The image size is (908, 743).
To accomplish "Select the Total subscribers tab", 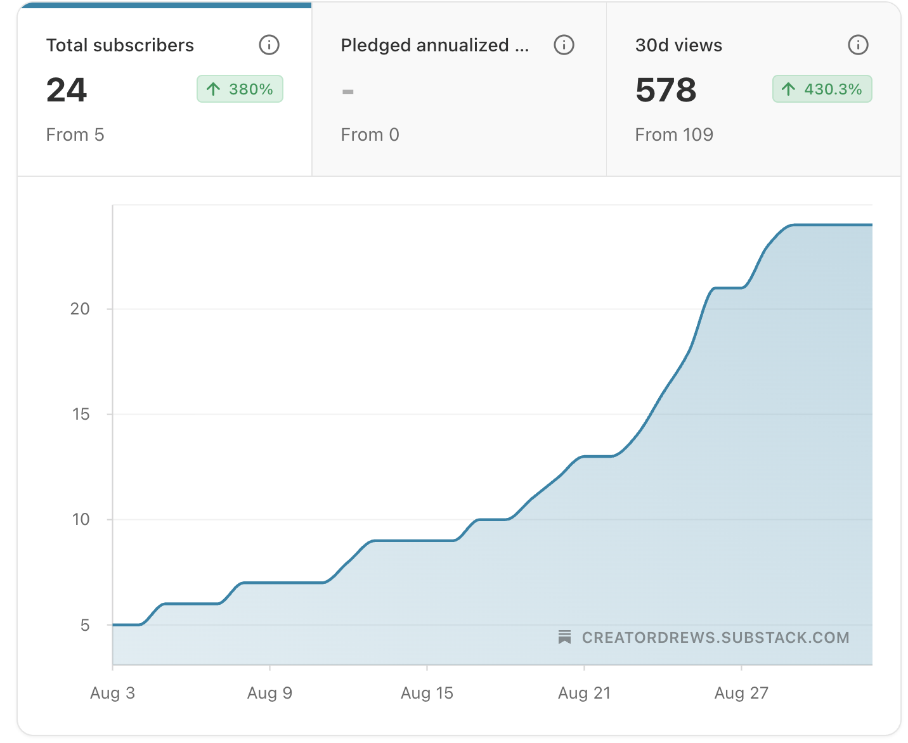I will click(165, 89).
